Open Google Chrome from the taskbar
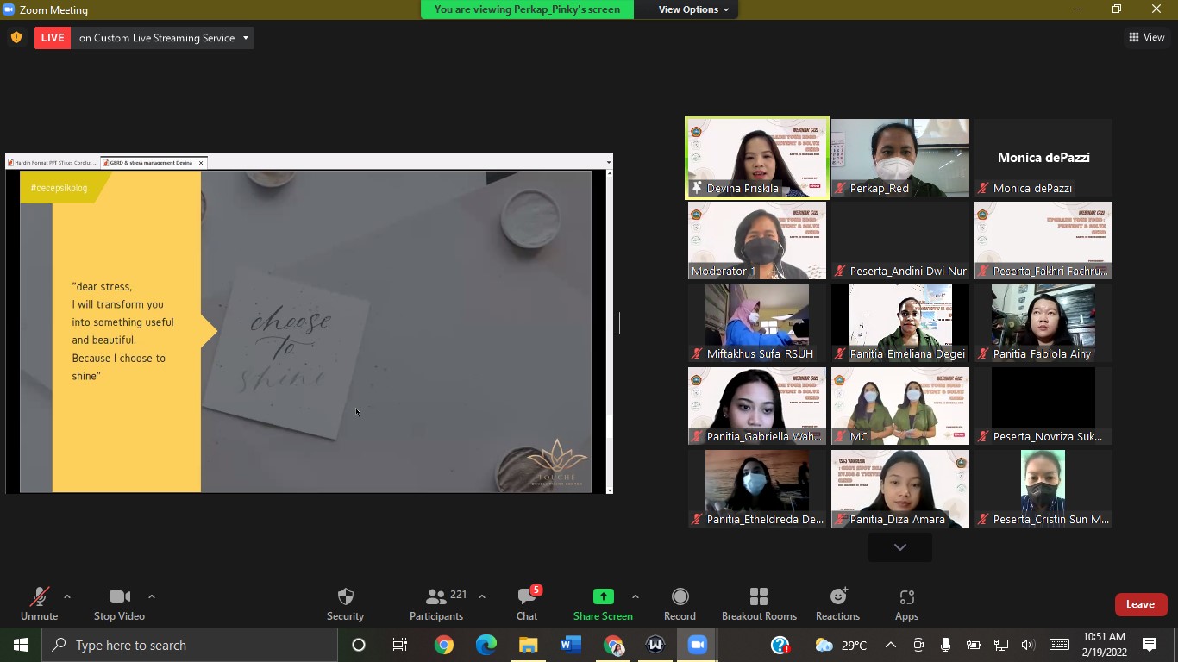1178x662 pixels. pyautogui.click(x=444, y=645)
